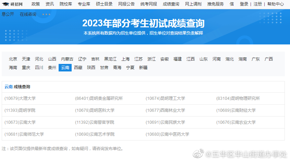The width and height of the screenshot is (290, 161).
Task: Open (11393)昆明学院 link
Action: (20, 110)
